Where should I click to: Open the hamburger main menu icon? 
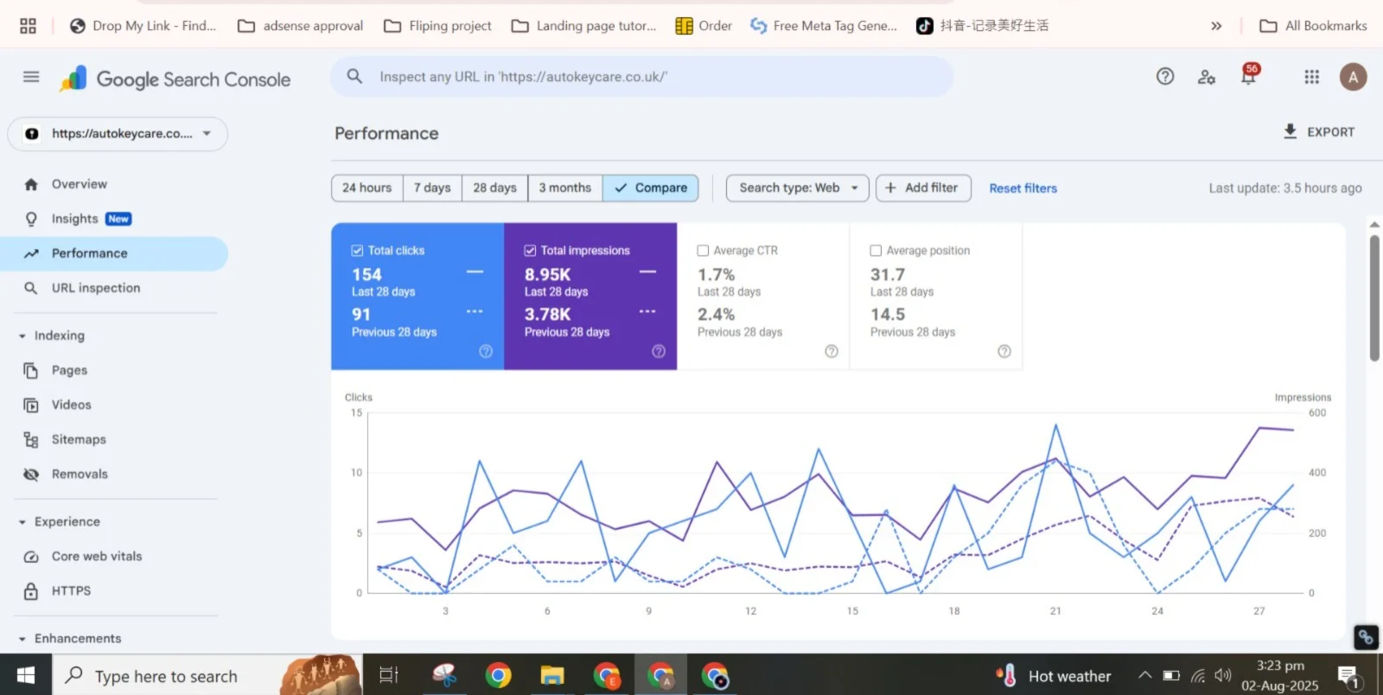[31, 77]
